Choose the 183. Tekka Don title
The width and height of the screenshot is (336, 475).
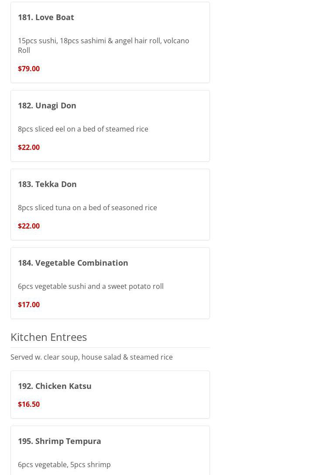coord(47,184)
